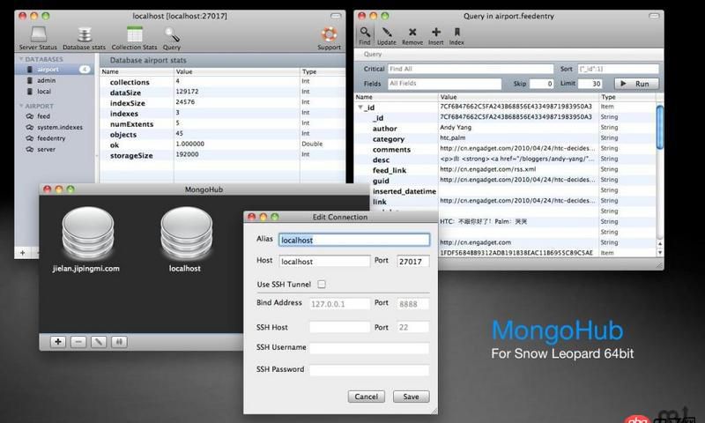The height and width of the screenshot is (423, 705).
Task: Select the collections row in stats table
Action: 222,82
